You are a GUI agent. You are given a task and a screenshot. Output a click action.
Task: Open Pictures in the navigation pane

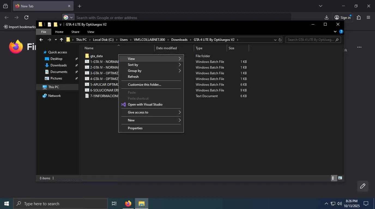[56, 78]
